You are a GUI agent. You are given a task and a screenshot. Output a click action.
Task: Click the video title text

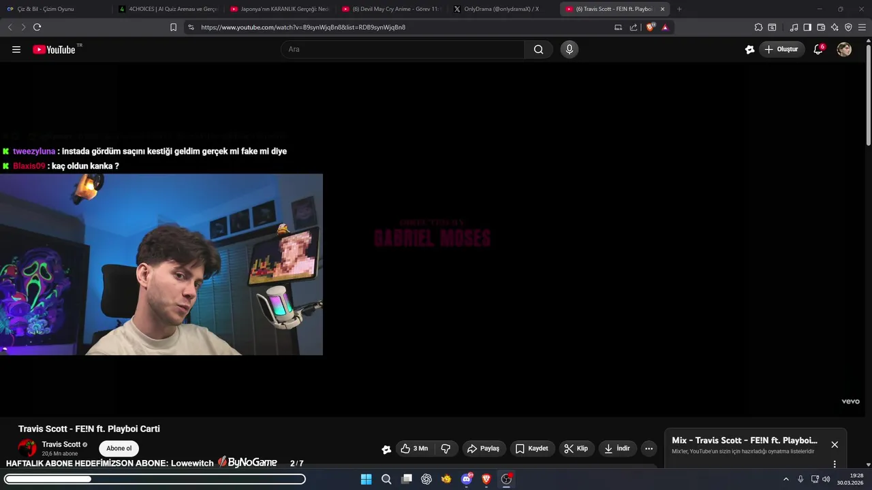point(89,429)
